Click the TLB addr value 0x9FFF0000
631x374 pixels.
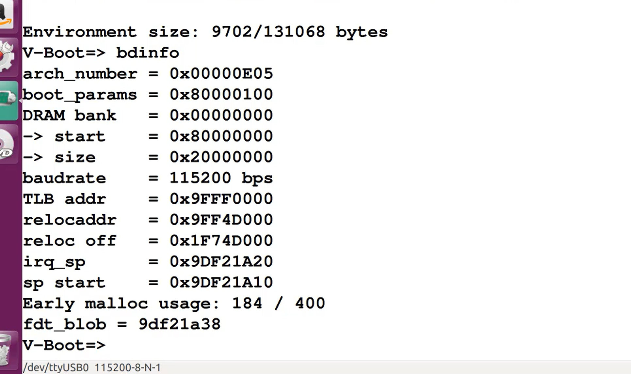click(221, 199)
